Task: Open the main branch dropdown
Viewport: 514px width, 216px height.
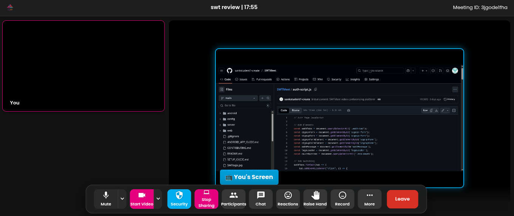Action: click(x=238, y=98)
